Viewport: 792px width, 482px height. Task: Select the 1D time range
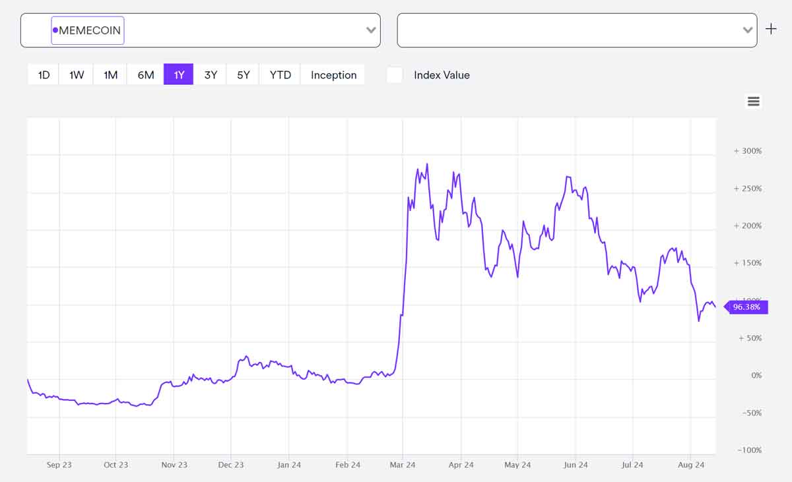(44, 75)
